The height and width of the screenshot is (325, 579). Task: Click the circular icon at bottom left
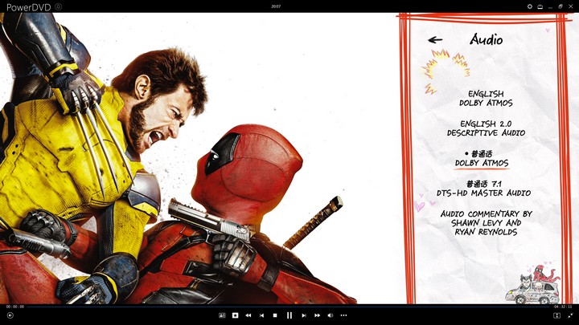(10, 315)
